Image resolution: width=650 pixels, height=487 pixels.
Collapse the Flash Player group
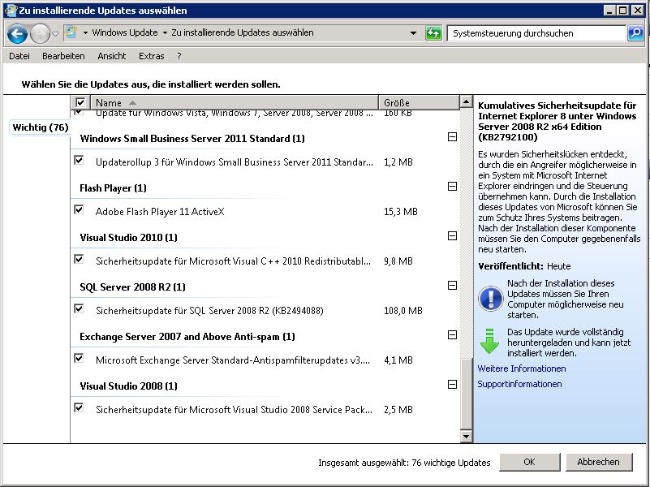[x=452, y=187]
